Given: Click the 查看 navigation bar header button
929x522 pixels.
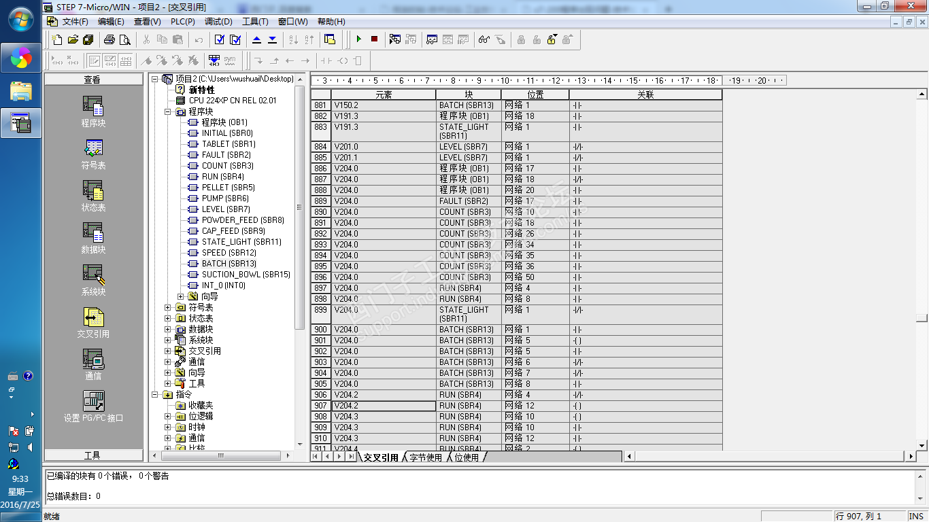Looking at the screenshot, I should tap(92, 80).
